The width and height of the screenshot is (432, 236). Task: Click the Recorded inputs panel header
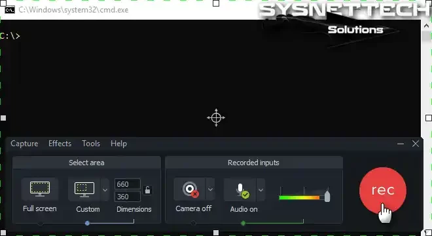pos(253,163)
